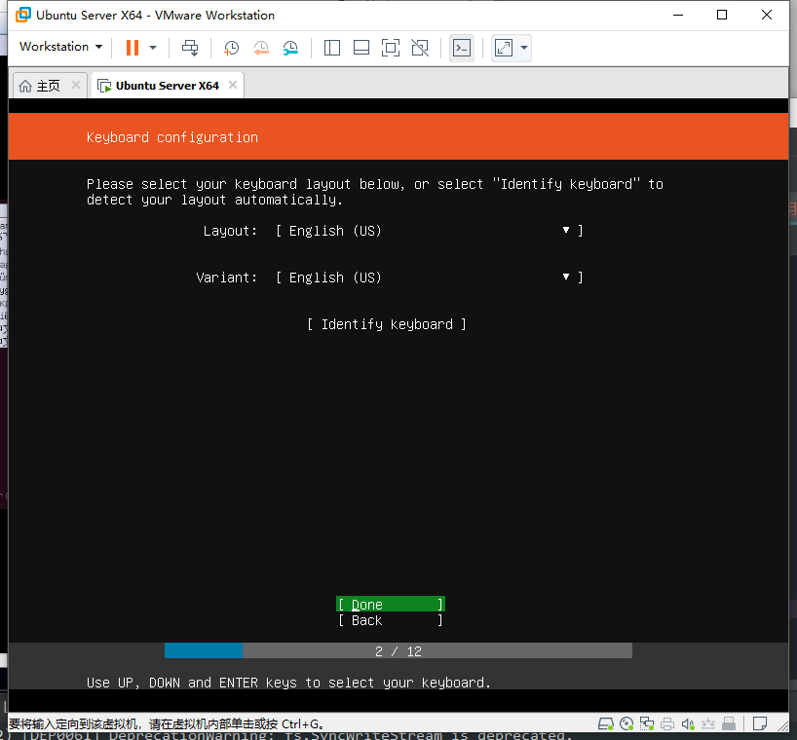Viewport: 797px width, 740px height.
Task: Click the 2 / 12 installer progress bar
Action: point(398,651)
